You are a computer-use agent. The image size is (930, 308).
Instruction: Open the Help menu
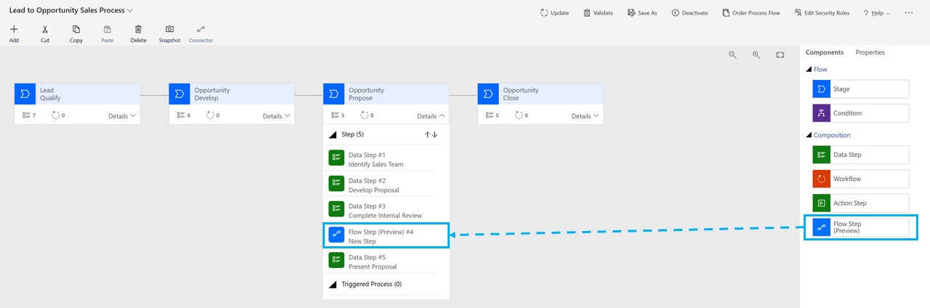tap(876, 13)
